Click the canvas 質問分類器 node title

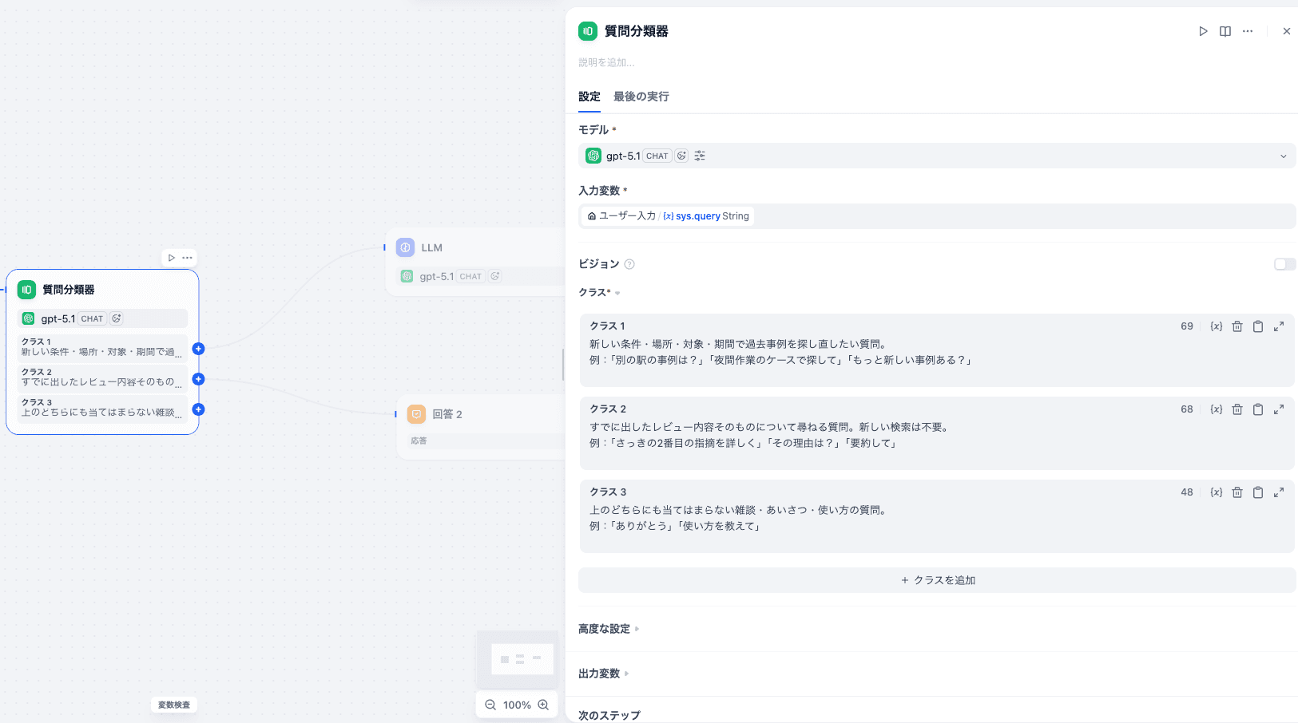pos(69,290)
